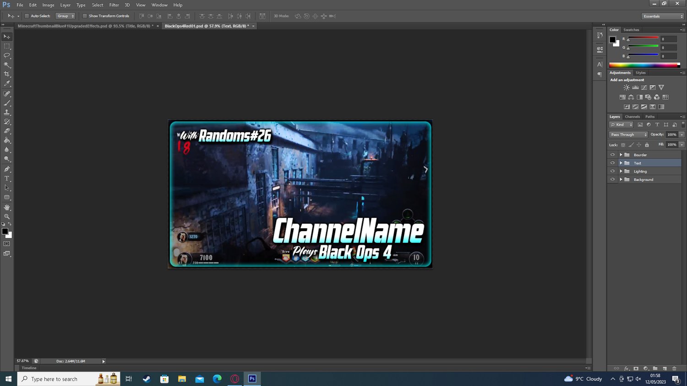This screenshot has width=687, height=386.
Task: Pick the Eyedropper tool
Action: pyautogui.click(x=7, y=84)
